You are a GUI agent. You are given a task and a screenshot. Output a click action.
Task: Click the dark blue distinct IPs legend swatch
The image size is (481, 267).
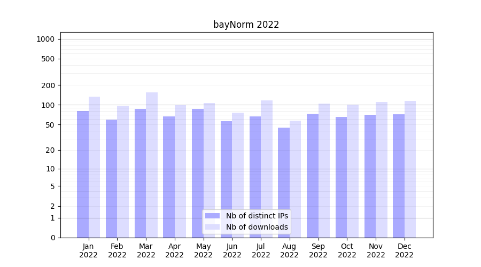pos(212,216)
